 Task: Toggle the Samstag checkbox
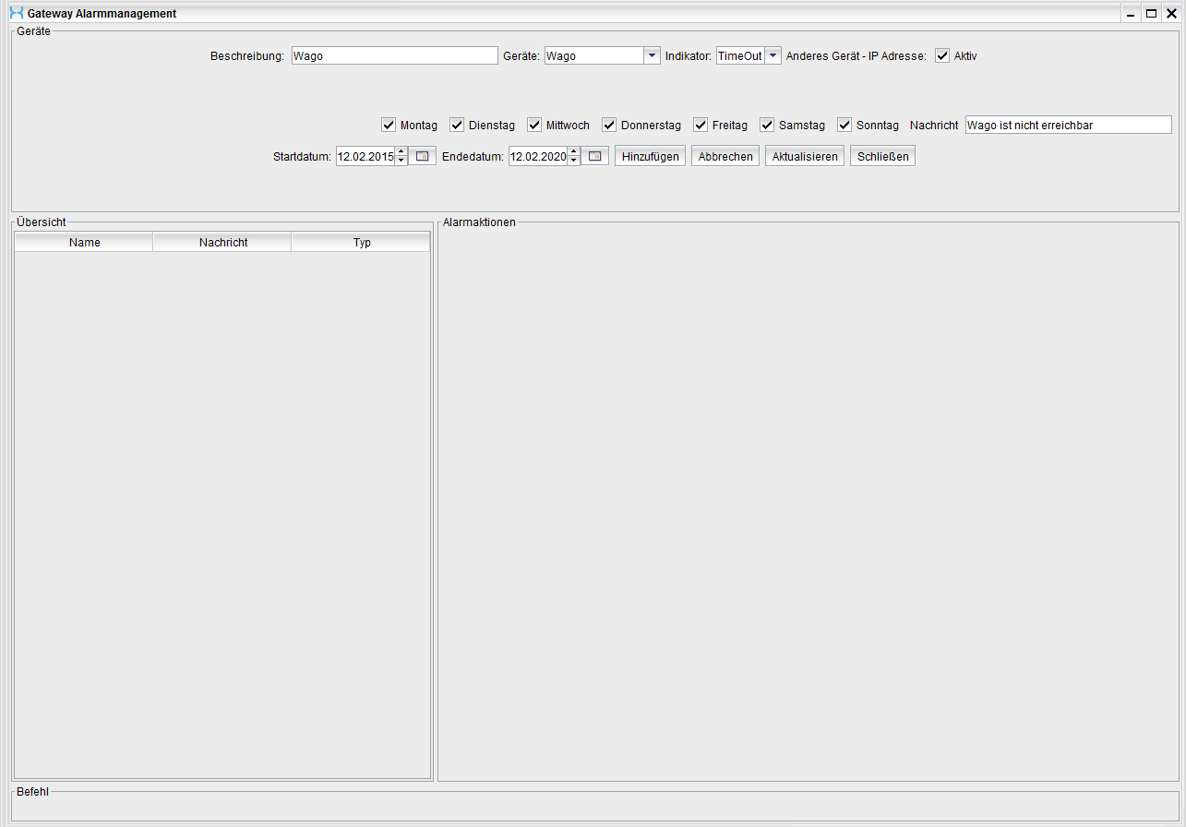pyautogui.click(x=767, y=126)
